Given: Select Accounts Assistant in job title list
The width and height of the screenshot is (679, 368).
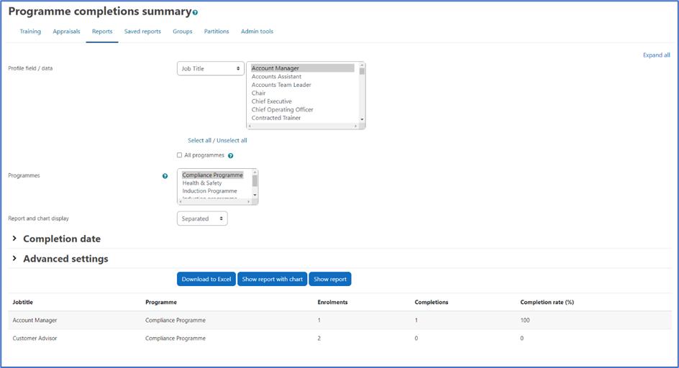Looking at the screenshot, I should pos(302,76).
